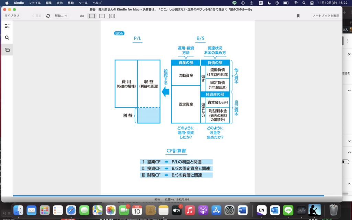352x220 pixels.
Task: Open the ツール menu
Action: coord(83,3)
